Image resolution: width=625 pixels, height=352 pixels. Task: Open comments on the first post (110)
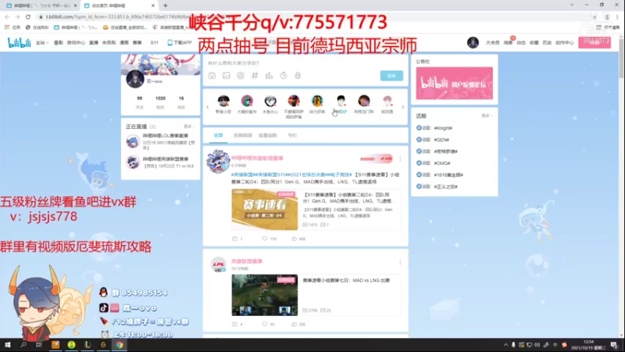click(x=269, y=239)
